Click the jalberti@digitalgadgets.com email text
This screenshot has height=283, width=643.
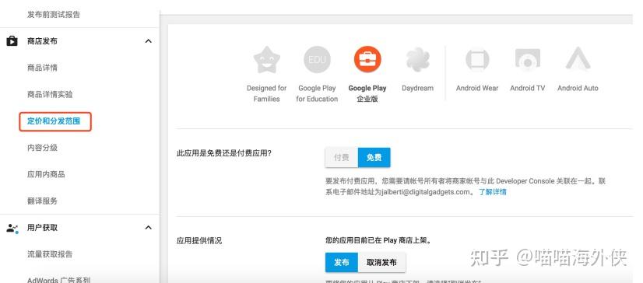(x=425, y=192)
